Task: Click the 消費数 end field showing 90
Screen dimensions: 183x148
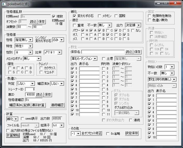Action: tap(37, 27)
